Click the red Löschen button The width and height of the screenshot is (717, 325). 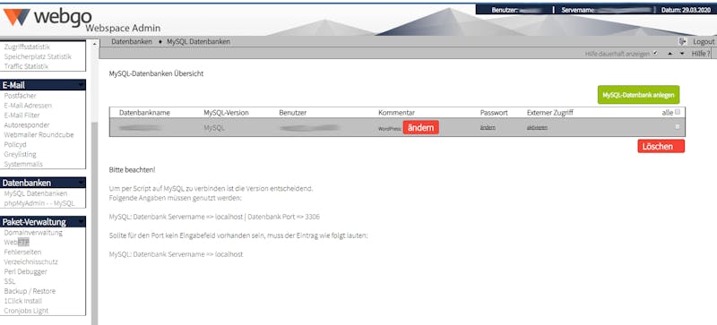pyautogui.click(x=661, y=146)
